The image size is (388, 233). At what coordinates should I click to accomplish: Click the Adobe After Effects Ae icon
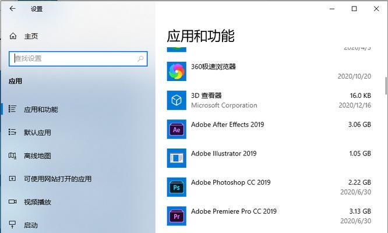[x=177, y=129]
